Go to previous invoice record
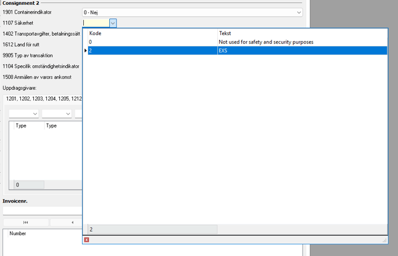This screenshot has width=398, height=256. [72, 223]
